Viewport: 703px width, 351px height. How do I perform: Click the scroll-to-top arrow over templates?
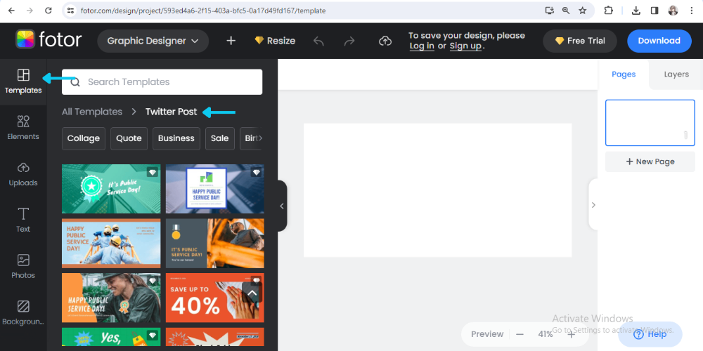tap(252, 293)
